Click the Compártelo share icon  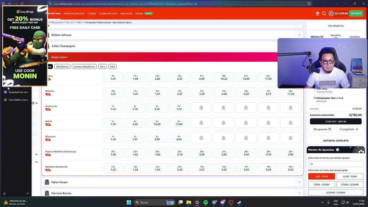point(357,129)
